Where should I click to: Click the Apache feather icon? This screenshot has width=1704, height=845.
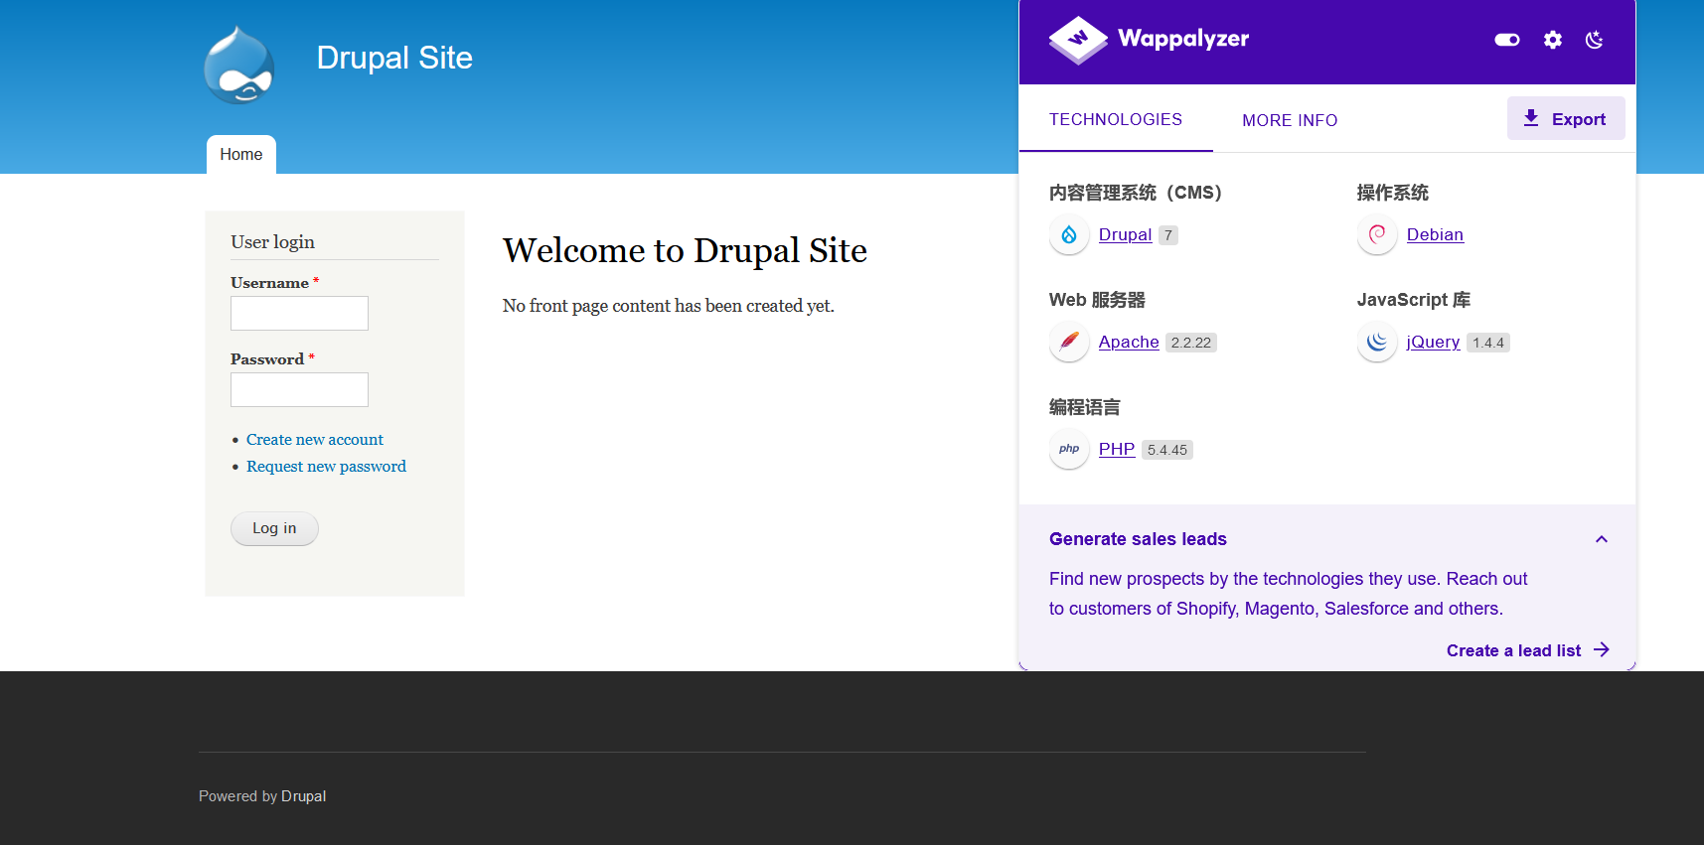(x=1069, y=343)
